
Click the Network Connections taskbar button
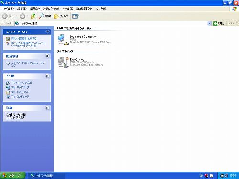(x=46, y=176)
